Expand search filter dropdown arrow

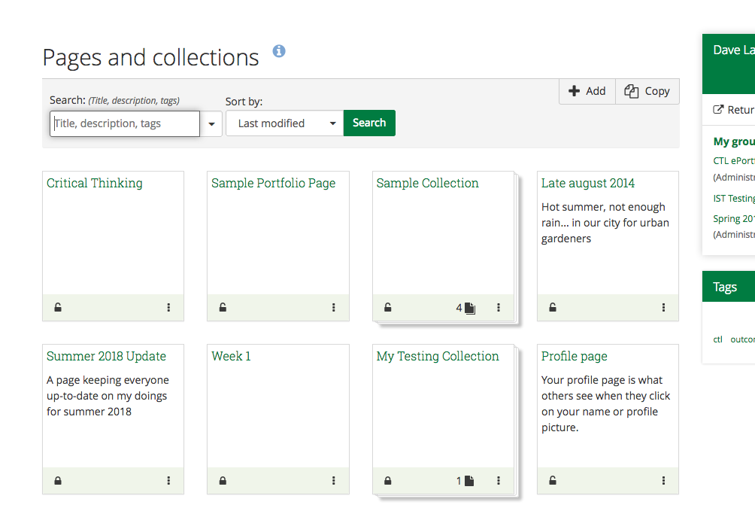click(x=211, y=124)
